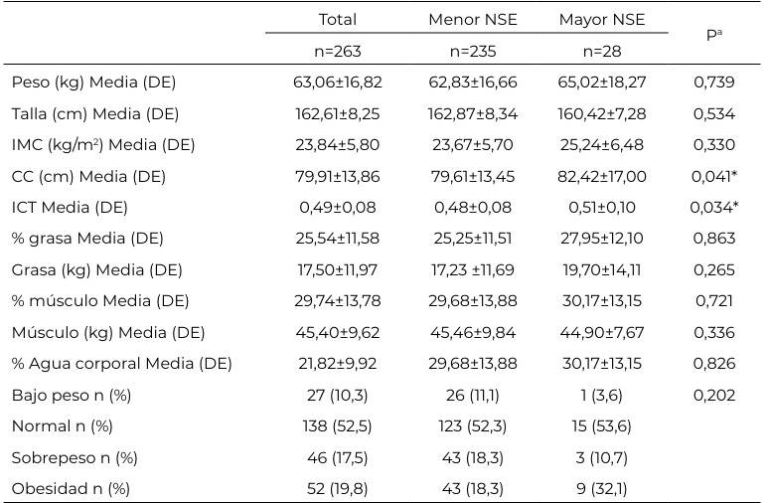This screenshot has width=768, height=503.
Task: Click the 'ICT Media (DE)' row label
Action: (x=71, y=208)
